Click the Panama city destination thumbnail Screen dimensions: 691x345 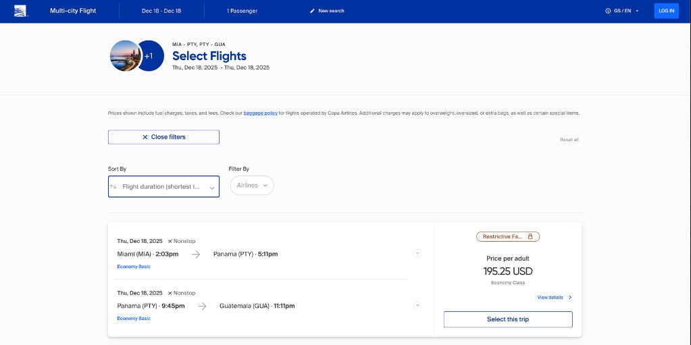[x=125, y=56]
